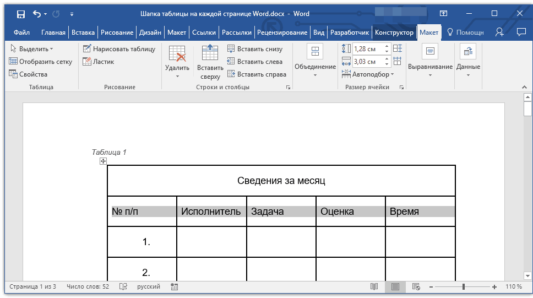Click Insert Below (Вставить снизу)
The height and width of the screenshot is (298, 533).
coord(254,49)
